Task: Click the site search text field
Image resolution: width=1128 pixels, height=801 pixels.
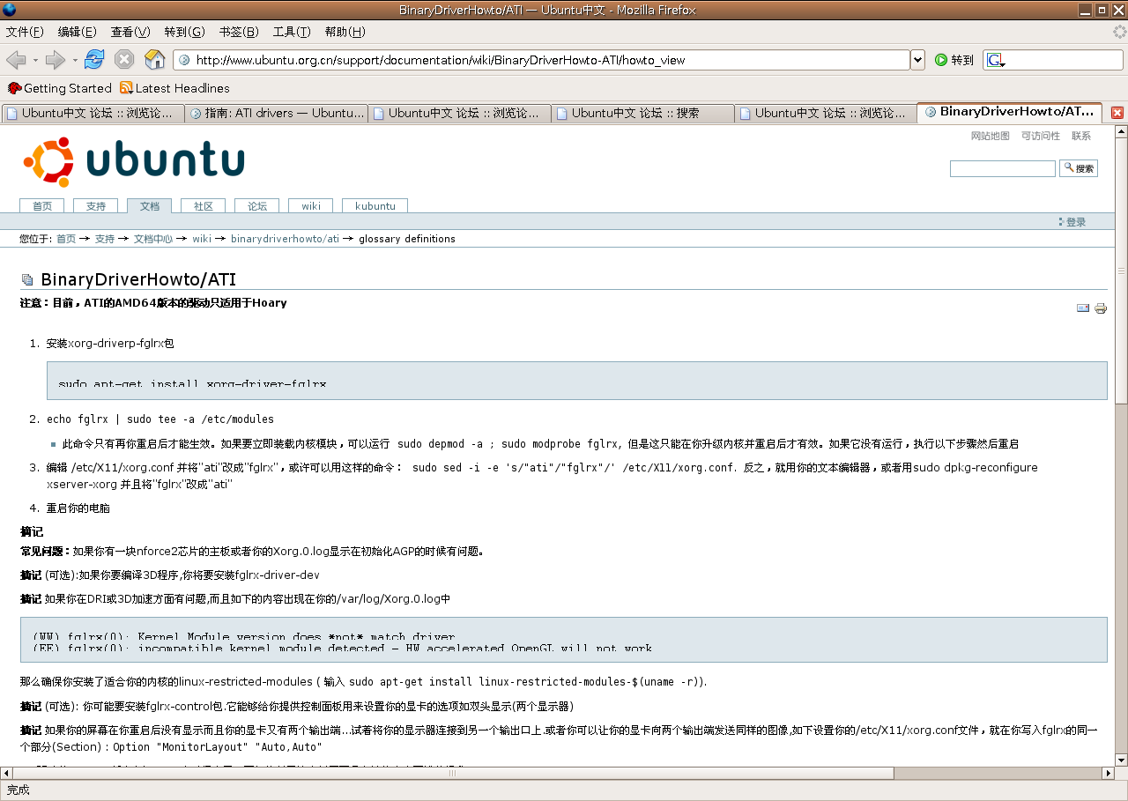Action: pos(1002,168)
